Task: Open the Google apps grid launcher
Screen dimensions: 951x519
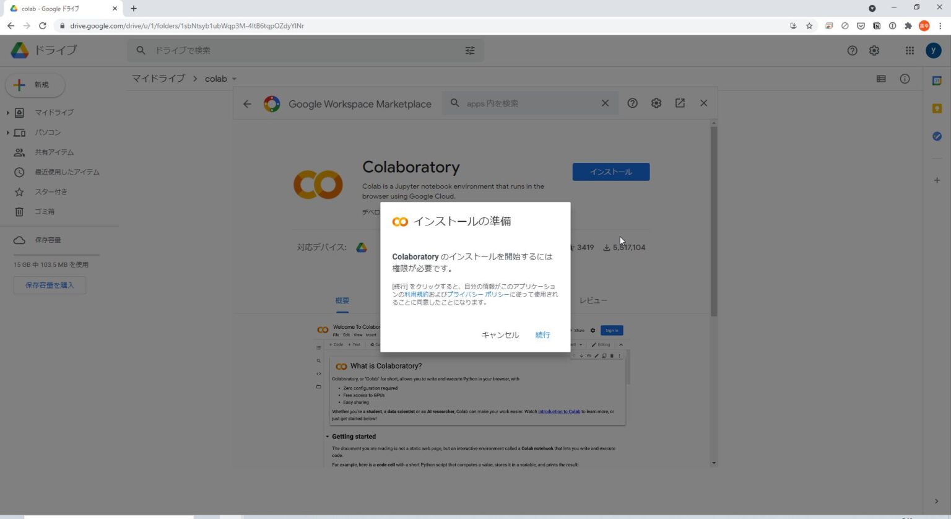Action: [x=910, y=50]
